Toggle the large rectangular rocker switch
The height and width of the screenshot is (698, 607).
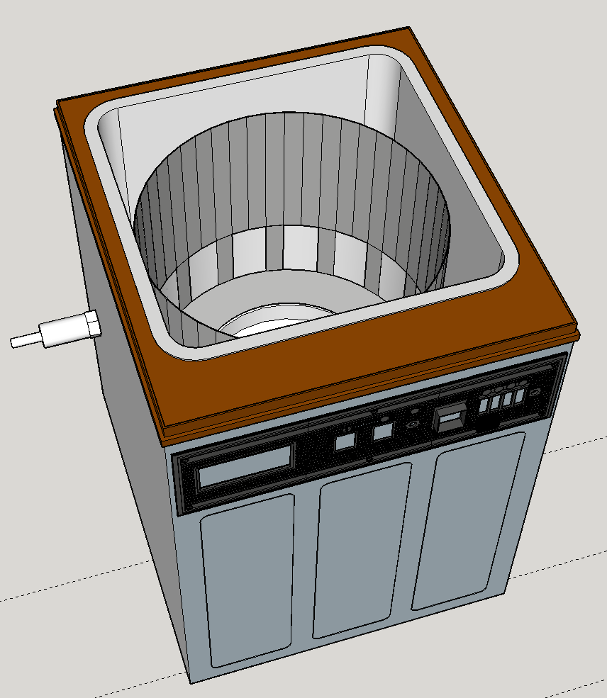450,419
